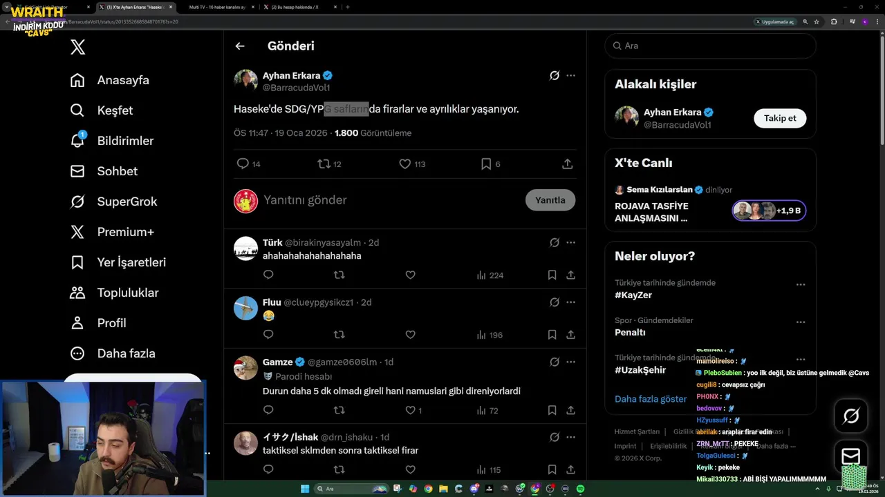Open floating messages envelope button

point(851,456)
